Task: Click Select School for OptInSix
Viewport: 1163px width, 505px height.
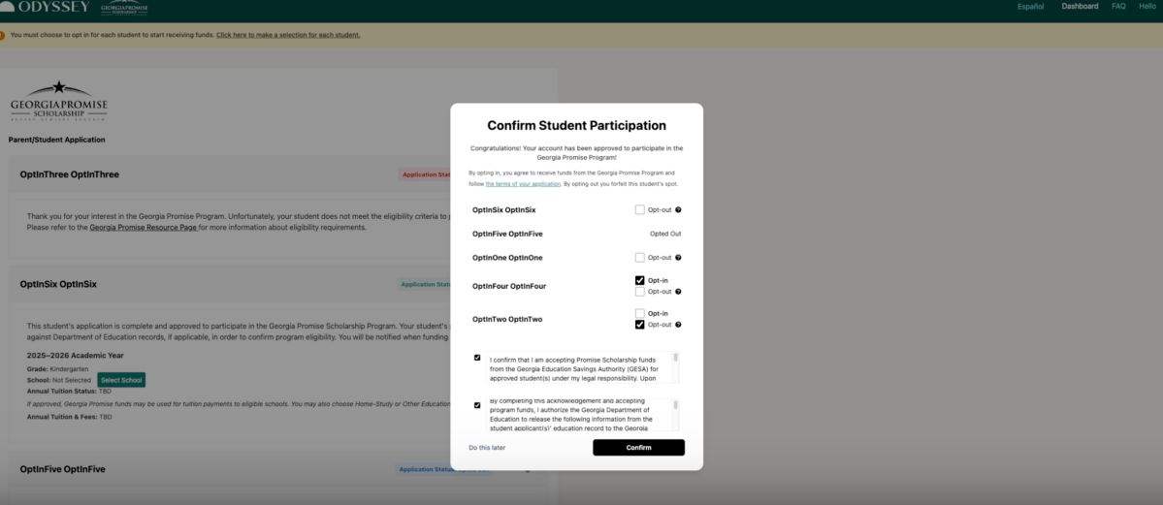Action: click(x=121, y=380)
